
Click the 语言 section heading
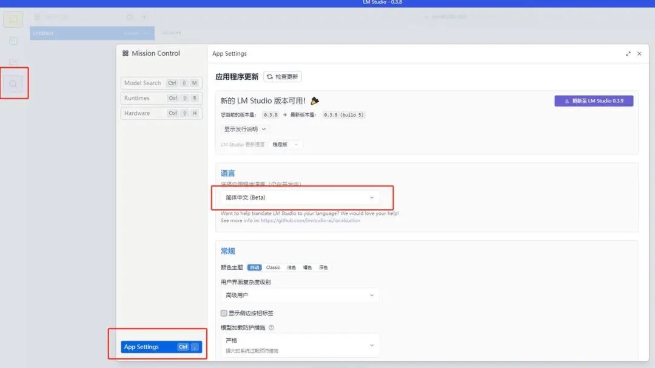(x=227, y=173)
